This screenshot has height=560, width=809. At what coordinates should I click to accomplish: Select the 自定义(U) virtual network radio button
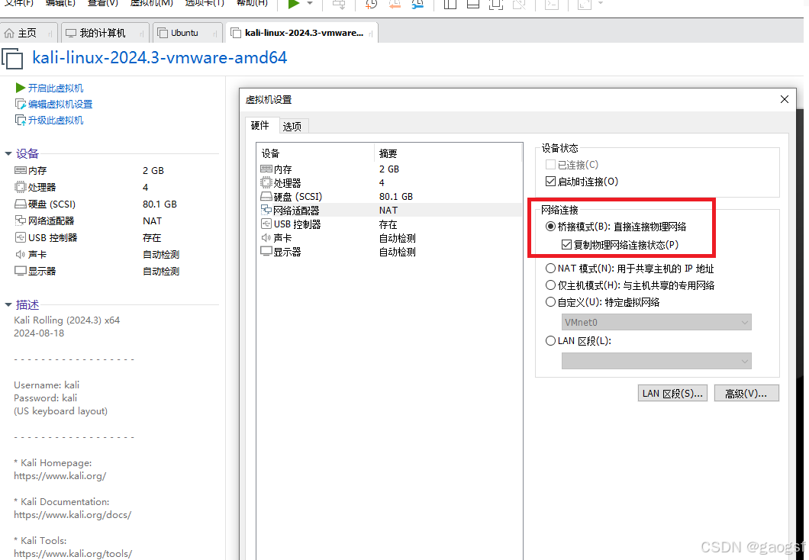point(550,301)
